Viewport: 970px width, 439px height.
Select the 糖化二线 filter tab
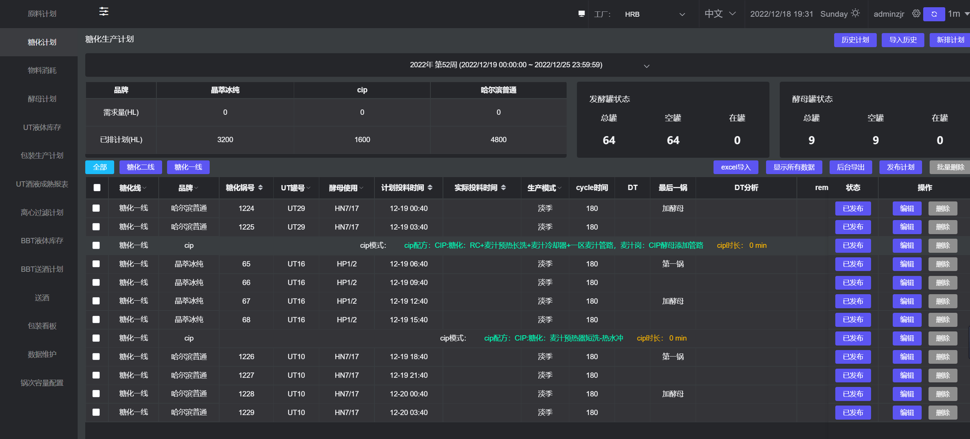click(x=140, y=167)
